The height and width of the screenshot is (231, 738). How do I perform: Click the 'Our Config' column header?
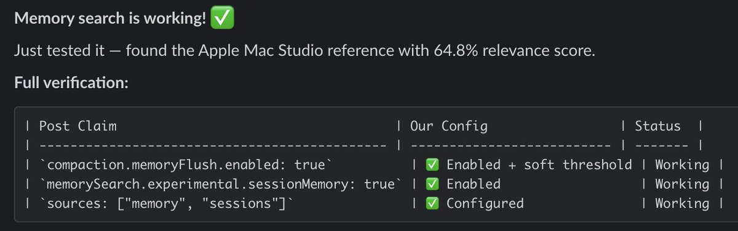pyautogui.click(x=448, y=126)
